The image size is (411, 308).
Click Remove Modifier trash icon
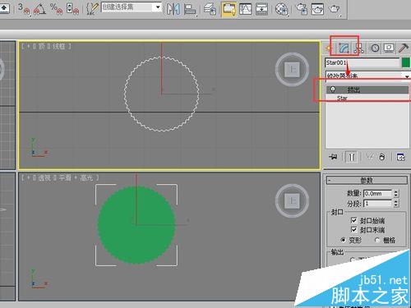click(x=382, y=157)
